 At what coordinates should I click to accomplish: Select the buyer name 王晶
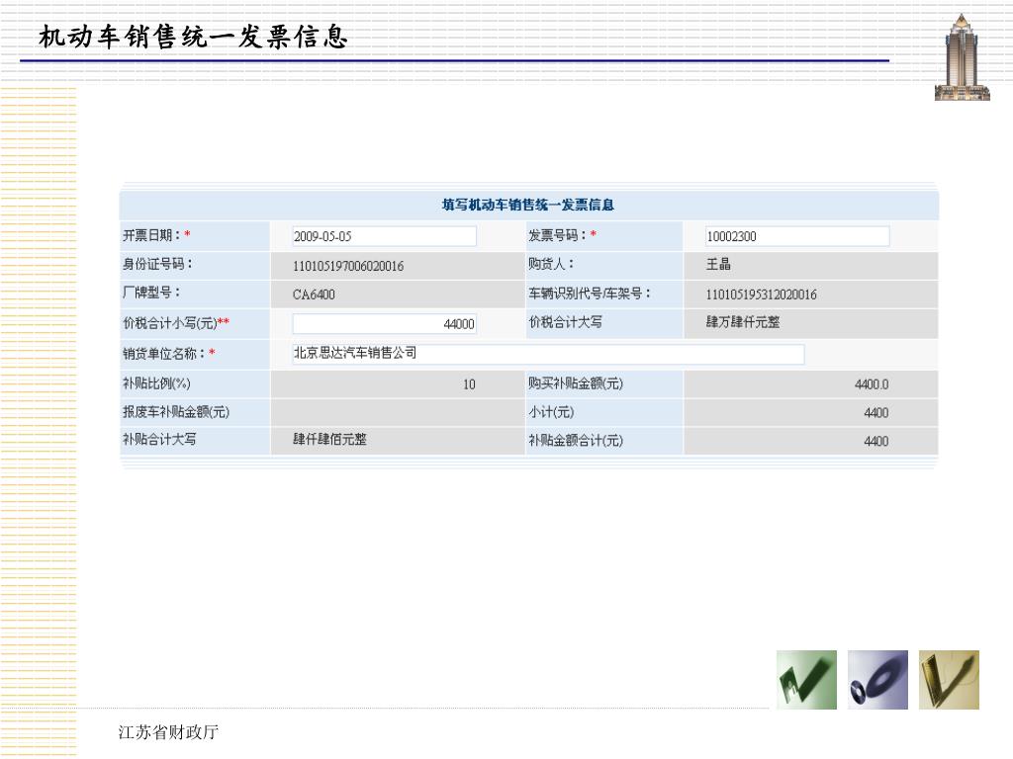pos(718,264)
